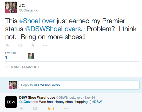Retweet JC's main tweet
Screen dimensions: 142x112
click(20, 45)
